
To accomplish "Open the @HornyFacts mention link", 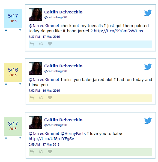I will coord(73,134).
